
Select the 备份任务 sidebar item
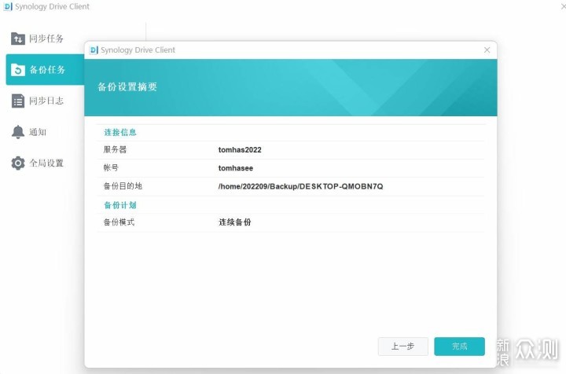[45, 70]
